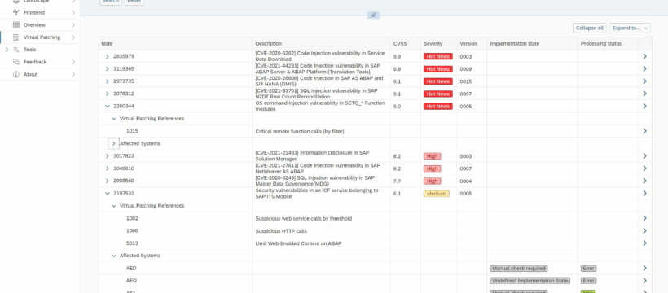Viewport: 668px width, 293px height.
Task: Click the Implementation state column header
Action: click(x=532, y=43)
